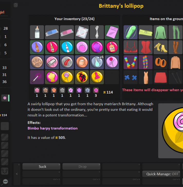This screenshot has width=183, height=187.
Task: Click the empty inventory slot
Action: coord(112,77)
